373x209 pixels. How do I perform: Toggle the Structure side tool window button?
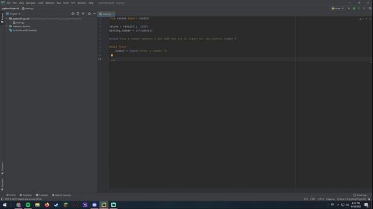coord(2,168)
